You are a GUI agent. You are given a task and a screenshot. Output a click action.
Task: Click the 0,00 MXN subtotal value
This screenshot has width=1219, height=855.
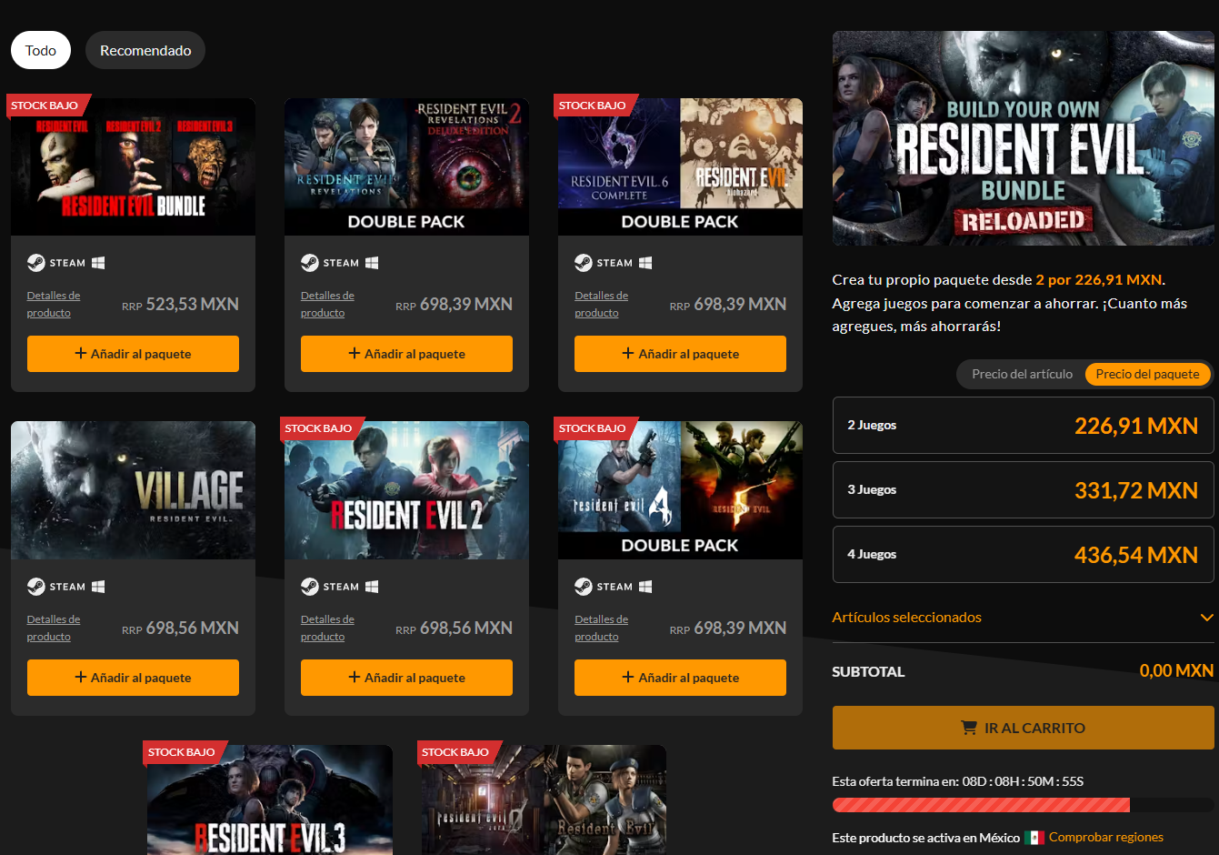coord(1176,670)
